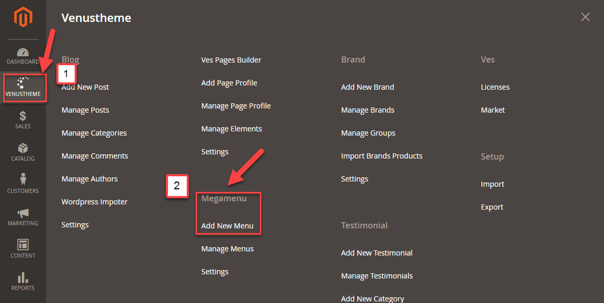Open Licenses under Ves

pyautogui.click(x=495, y=87)
